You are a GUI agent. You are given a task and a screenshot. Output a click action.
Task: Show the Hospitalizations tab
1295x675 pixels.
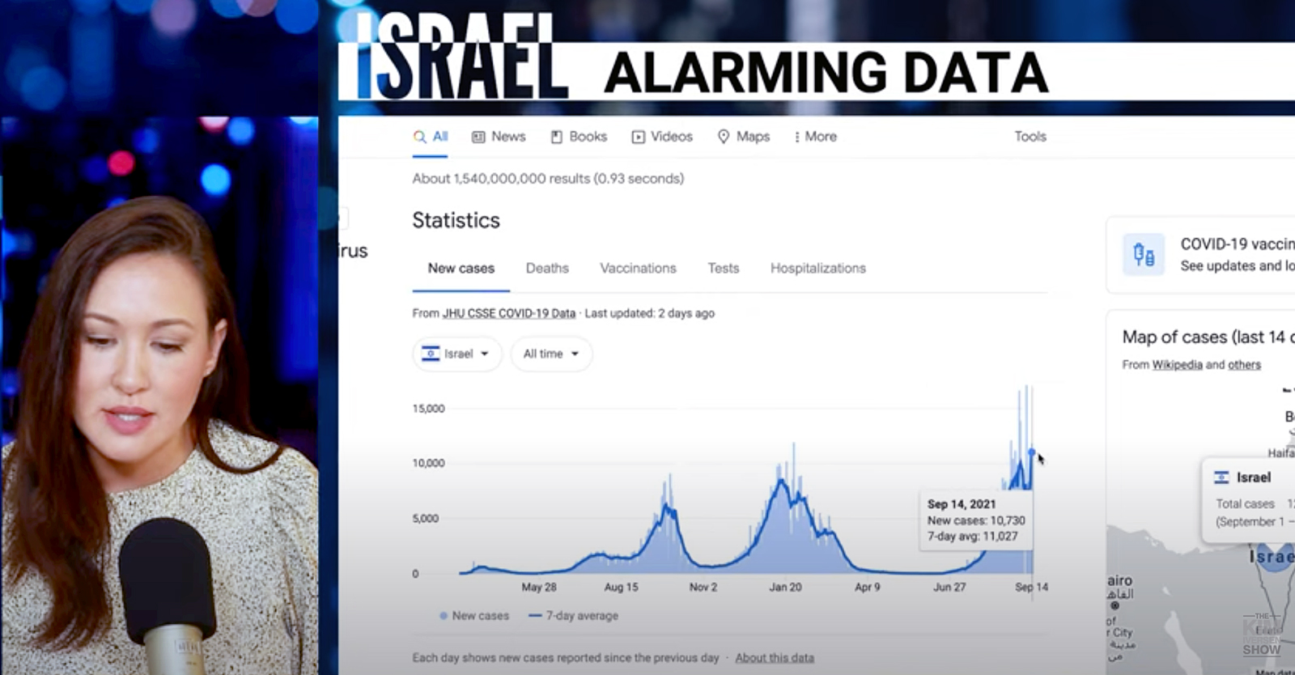pos(817,268)
